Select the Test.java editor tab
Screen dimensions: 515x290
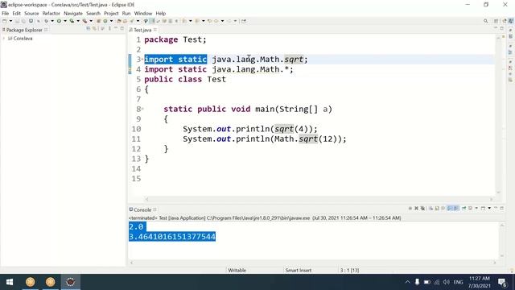[x=142, y=30]
